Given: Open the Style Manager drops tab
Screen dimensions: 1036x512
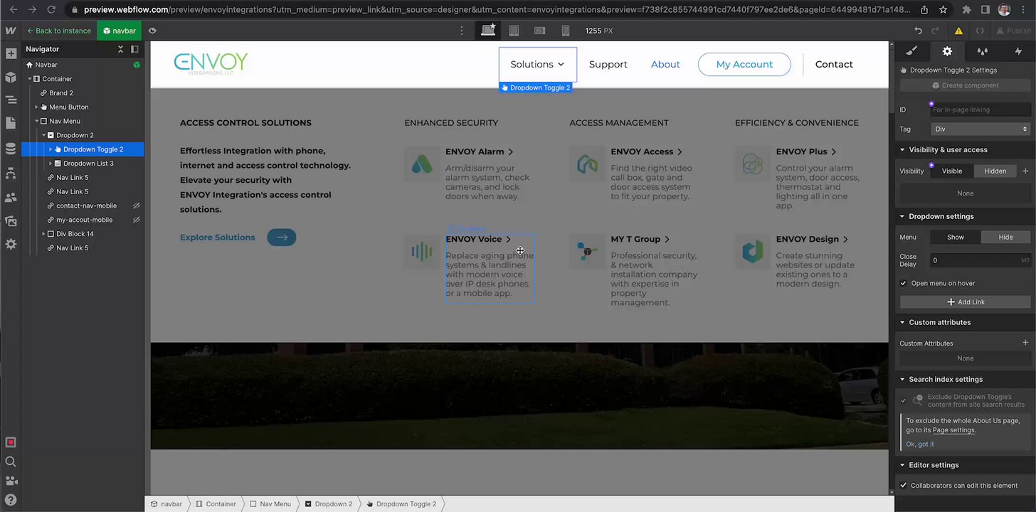Looking at the screenshot, I should (983, 51).
